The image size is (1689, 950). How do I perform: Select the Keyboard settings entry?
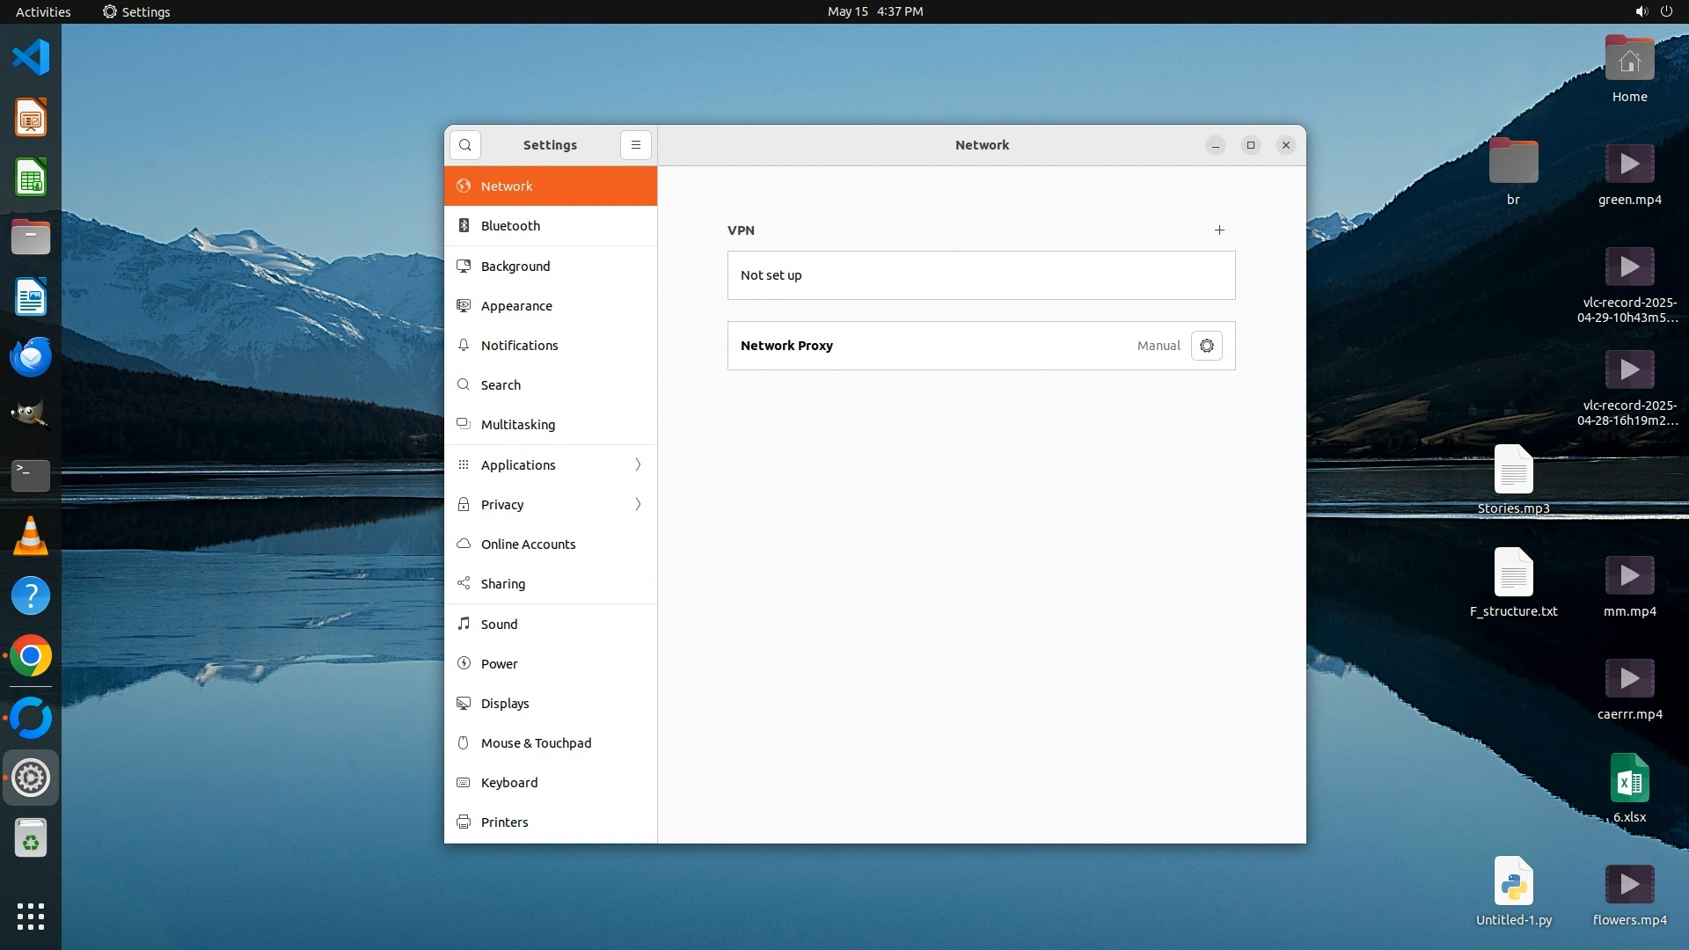click(508, 783)
